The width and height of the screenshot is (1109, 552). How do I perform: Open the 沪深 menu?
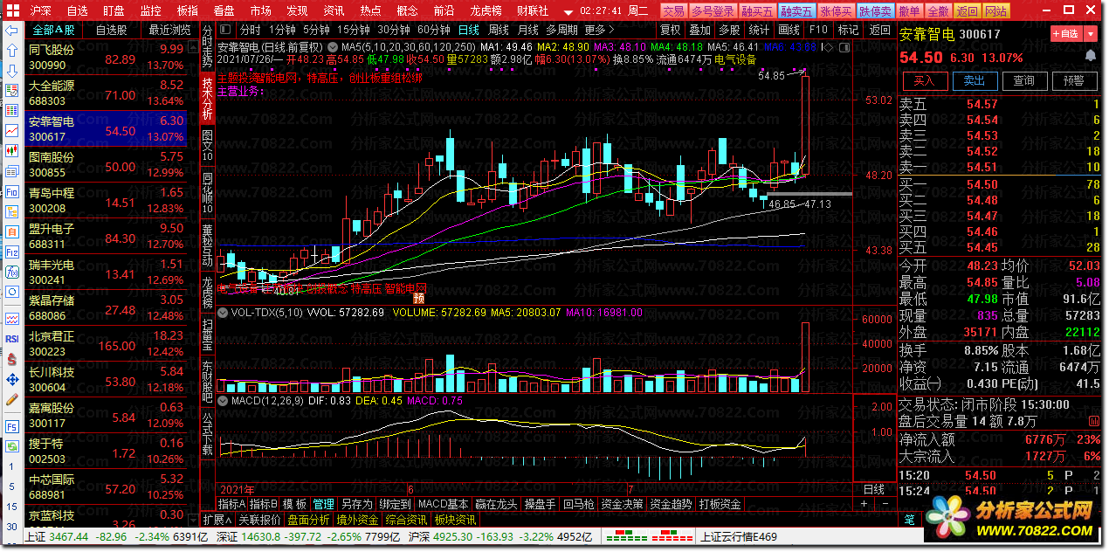[x=42, y=10]
